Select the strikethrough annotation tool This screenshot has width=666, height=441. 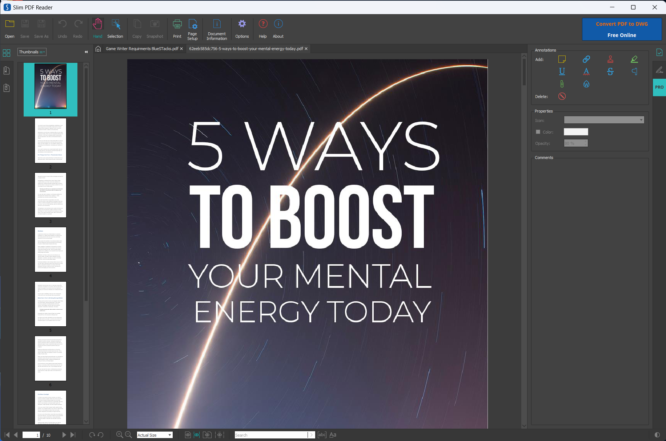[610, 72]
